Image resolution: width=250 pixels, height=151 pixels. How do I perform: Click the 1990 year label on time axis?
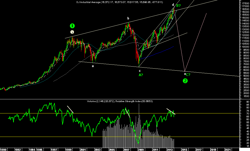point(3,150)
